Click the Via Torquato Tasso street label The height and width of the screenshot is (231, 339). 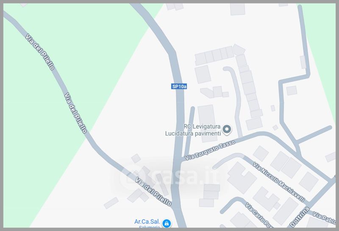pos(210,150)
